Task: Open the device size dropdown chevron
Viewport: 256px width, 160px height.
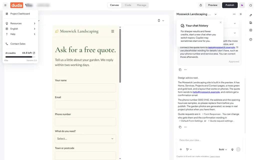Action: click(x=163, y=20)
